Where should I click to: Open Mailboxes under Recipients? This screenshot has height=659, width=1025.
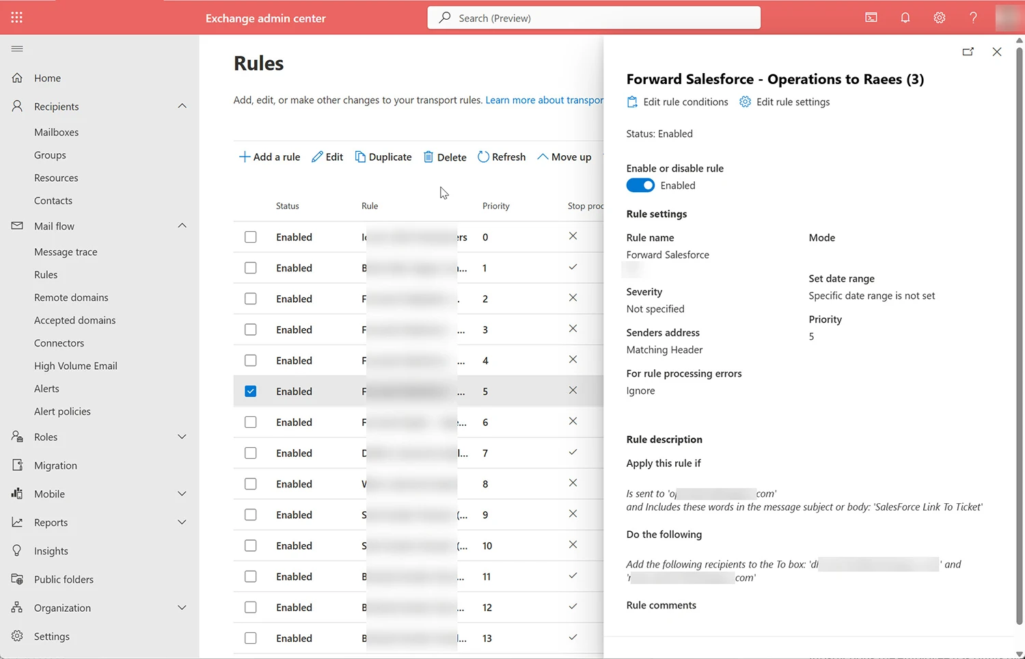pyautogui.click(x=56, y=132)
